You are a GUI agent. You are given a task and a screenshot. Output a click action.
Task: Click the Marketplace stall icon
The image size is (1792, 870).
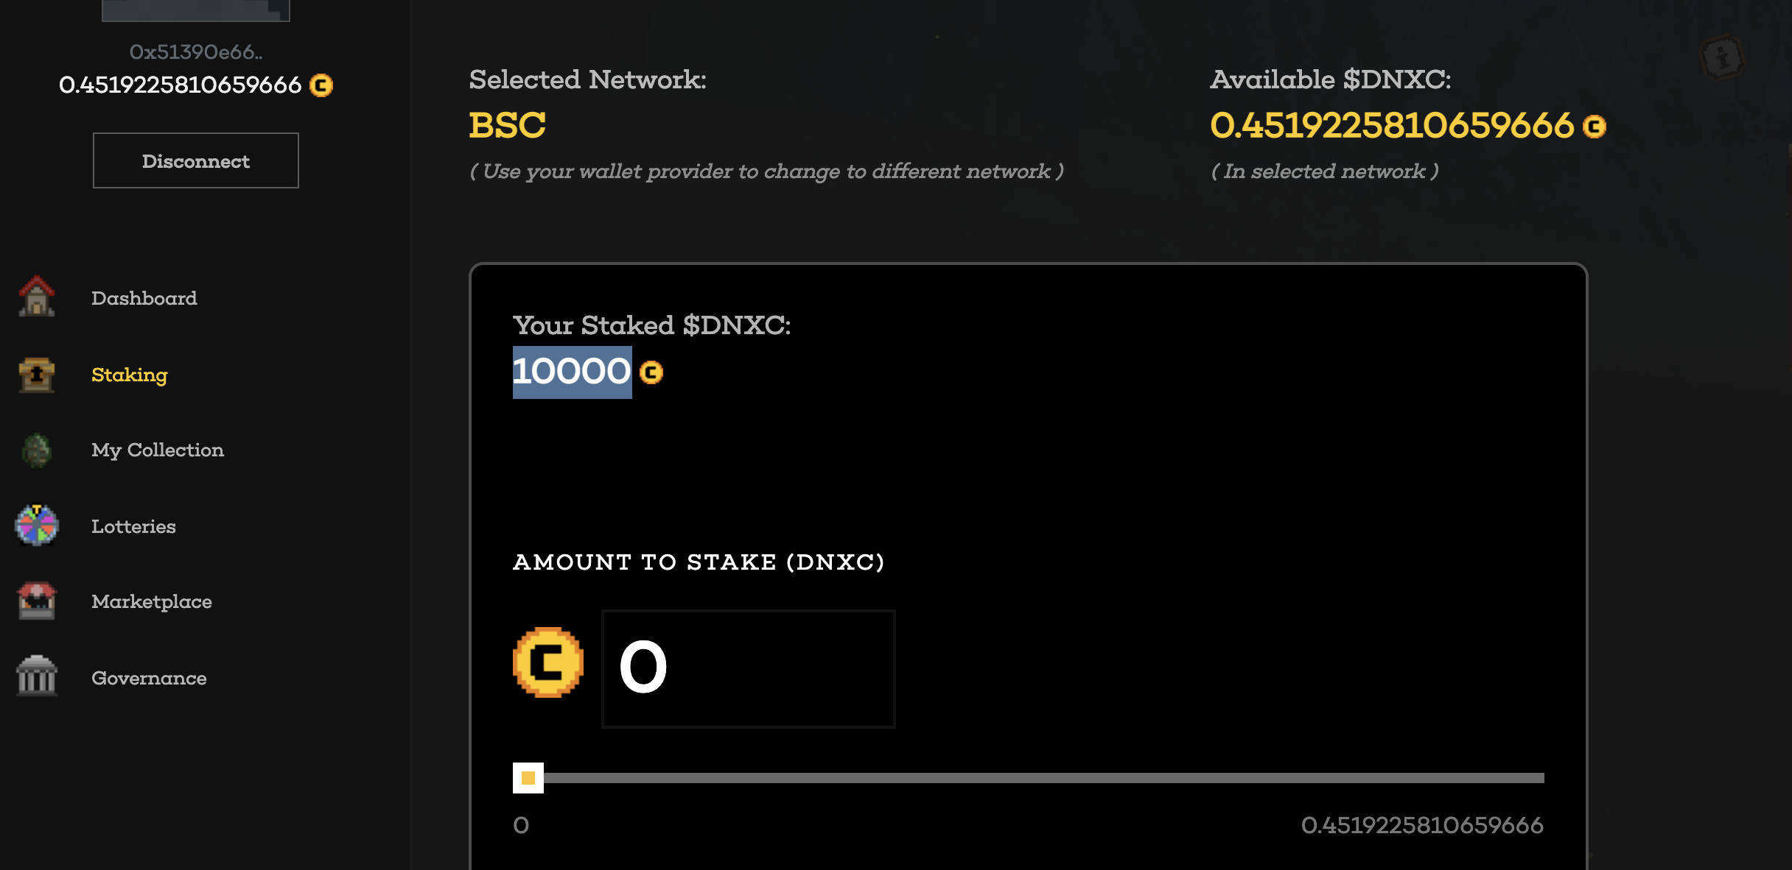point(37,601)
